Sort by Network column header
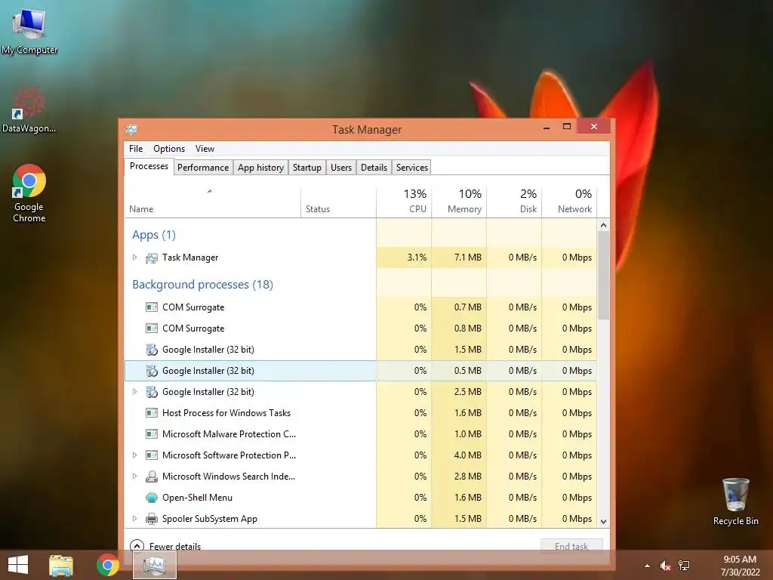Screen dimensions: 773x580 coord(569,202)
